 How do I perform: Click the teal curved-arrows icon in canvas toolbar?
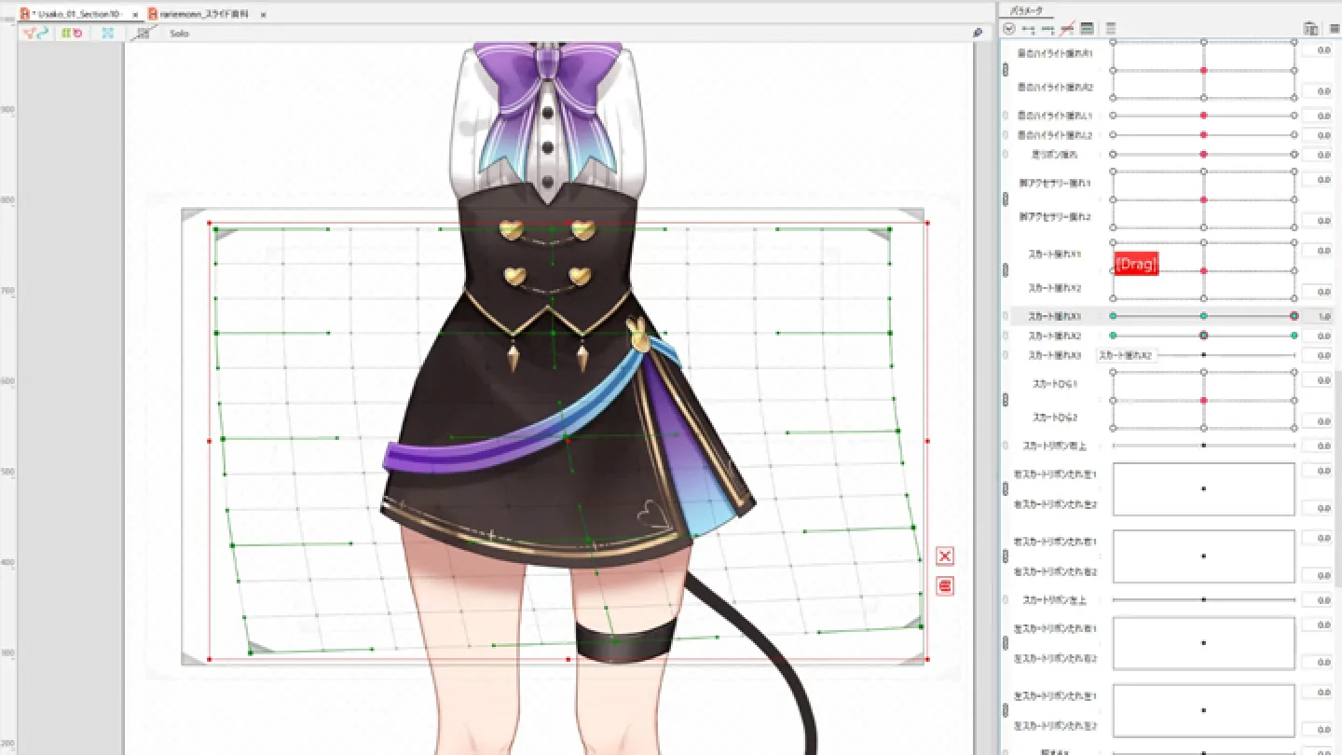pyautogui.click(x=43, y=33)
